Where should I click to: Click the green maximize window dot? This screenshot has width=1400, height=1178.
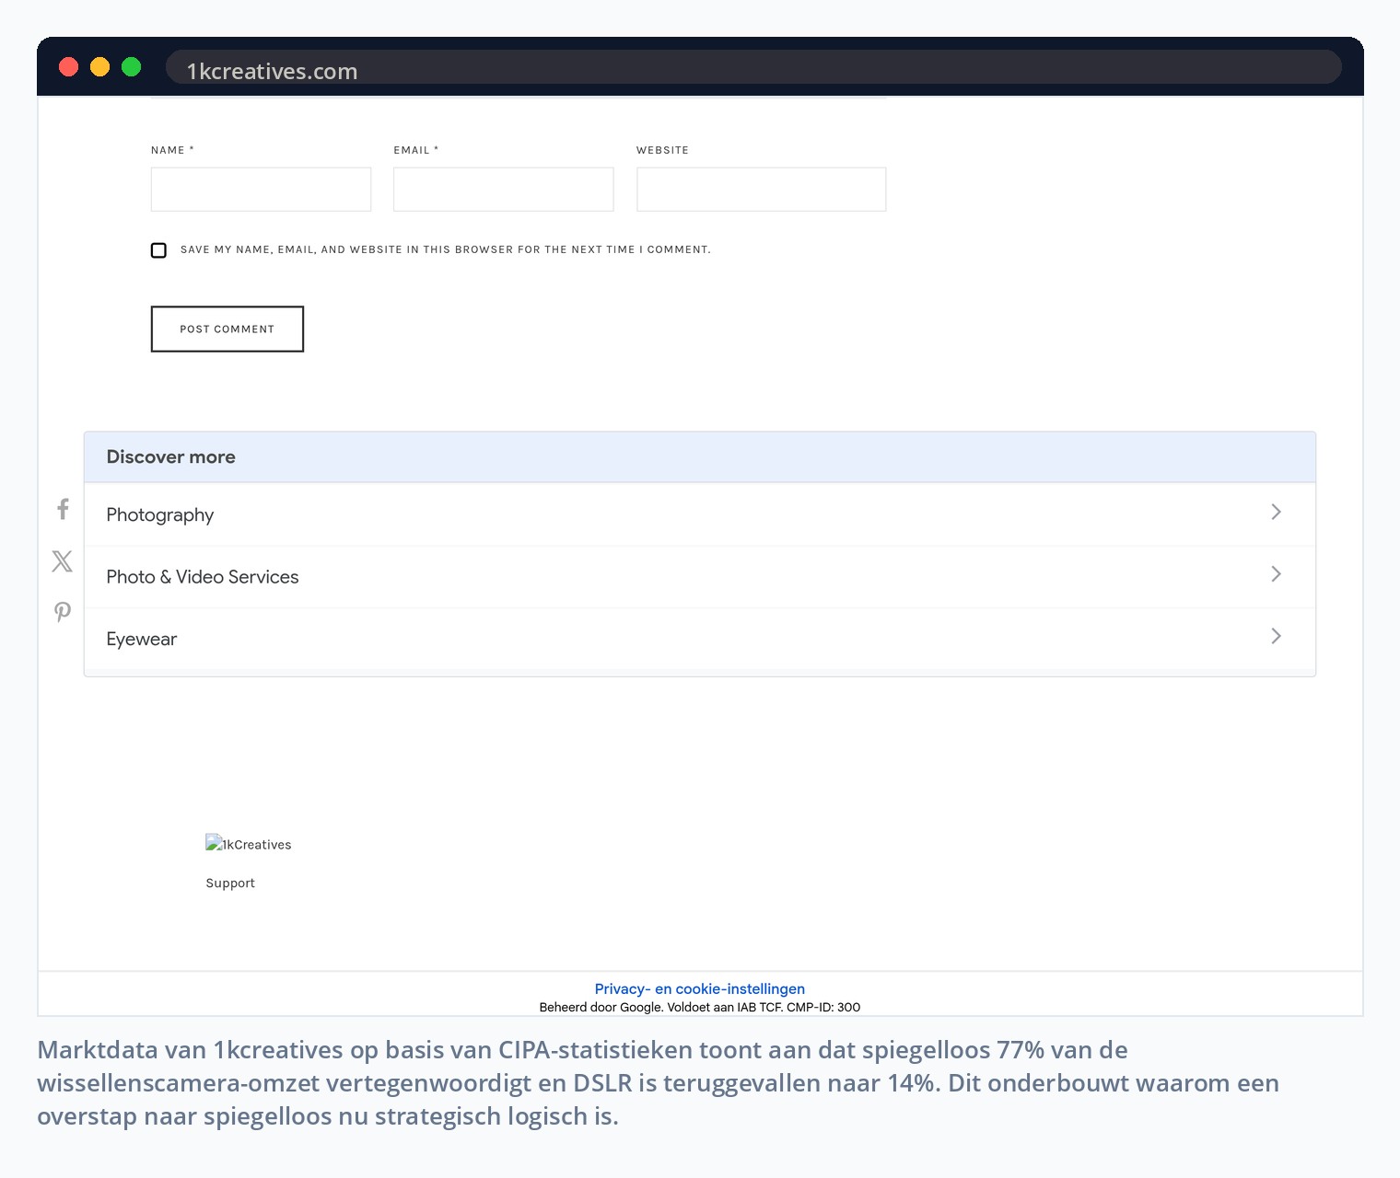(132, 67)
